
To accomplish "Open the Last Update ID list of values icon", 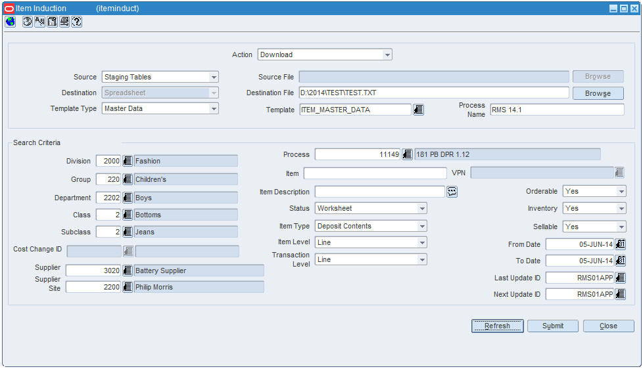I will click(x=621, y=278).
